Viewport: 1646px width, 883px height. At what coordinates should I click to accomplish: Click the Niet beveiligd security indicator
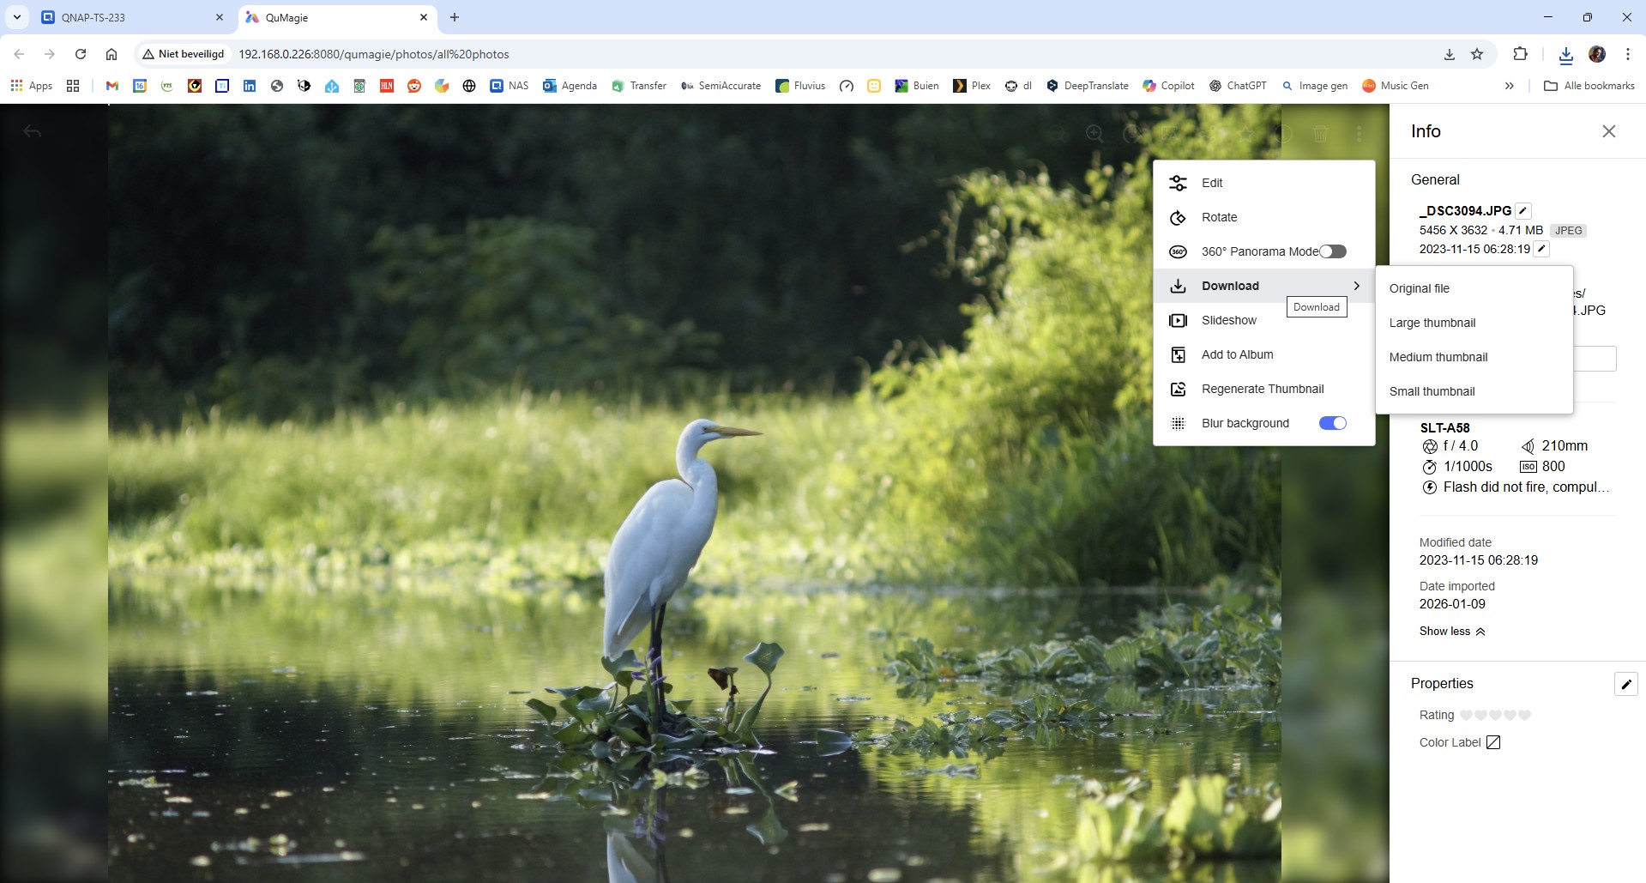tap(184, 54)
